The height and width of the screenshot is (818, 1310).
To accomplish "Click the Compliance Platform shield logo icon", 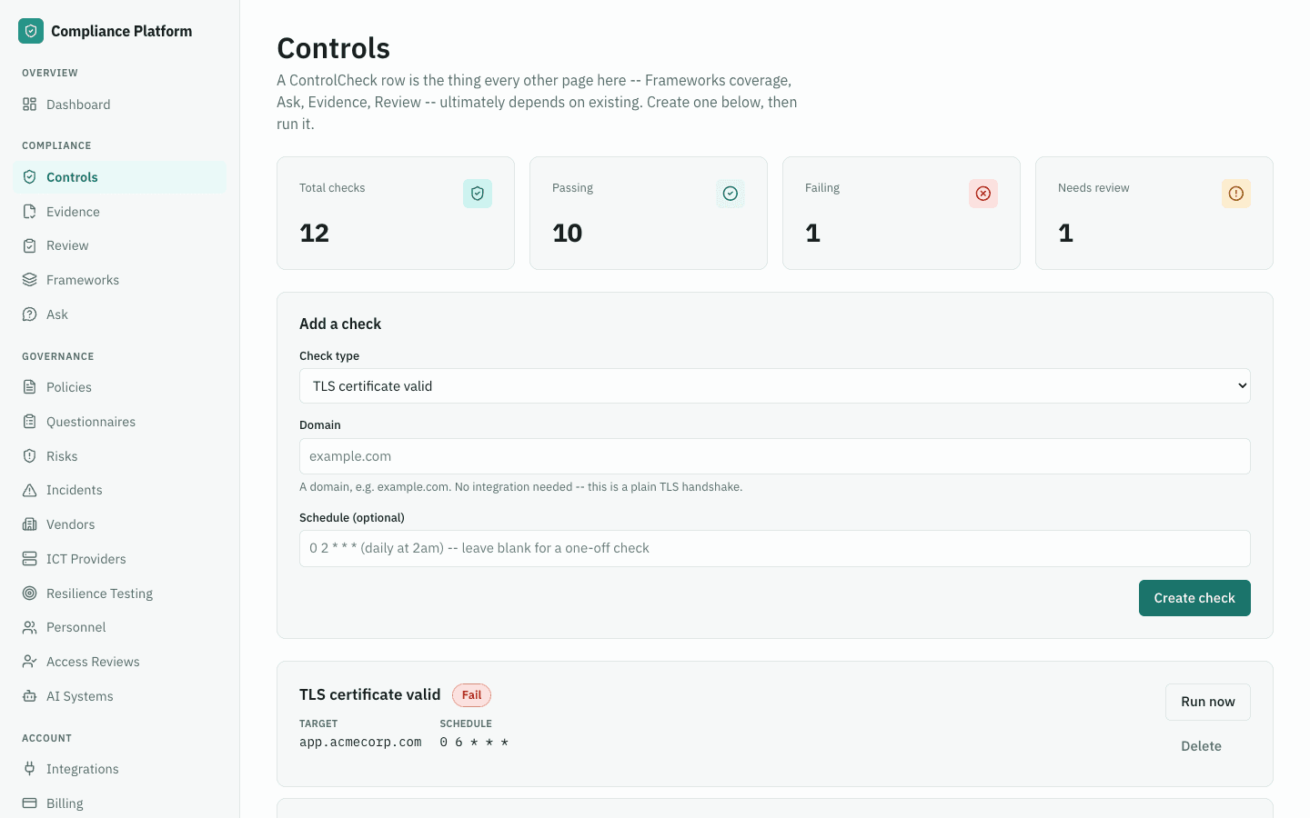I will pos(31,31).
